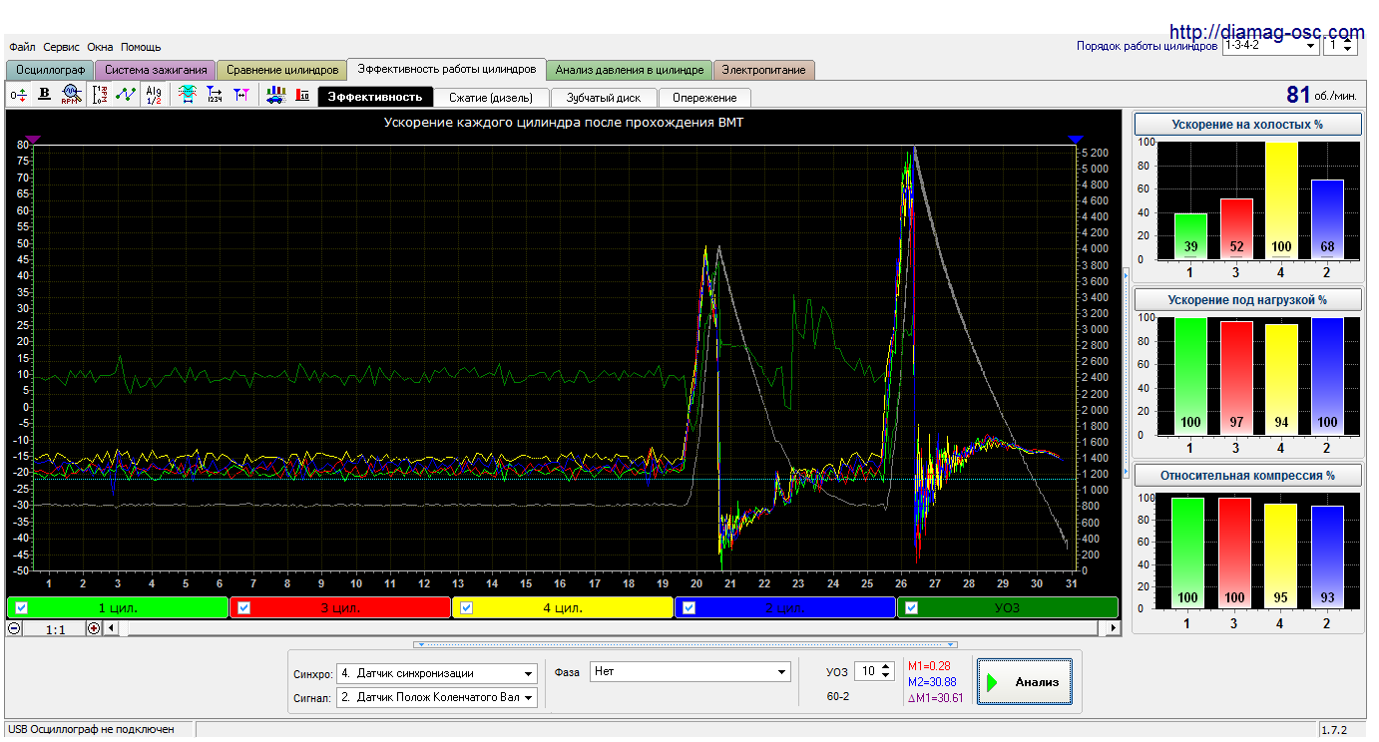Open the Окна menu
The image size is (1379, 742).
click(100, 47)
